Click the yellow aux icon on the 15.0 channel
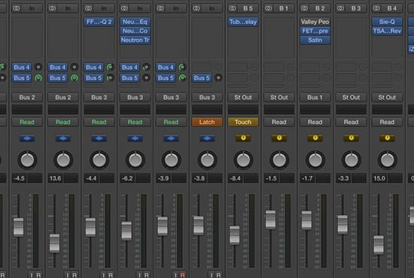 pos(387,138)
